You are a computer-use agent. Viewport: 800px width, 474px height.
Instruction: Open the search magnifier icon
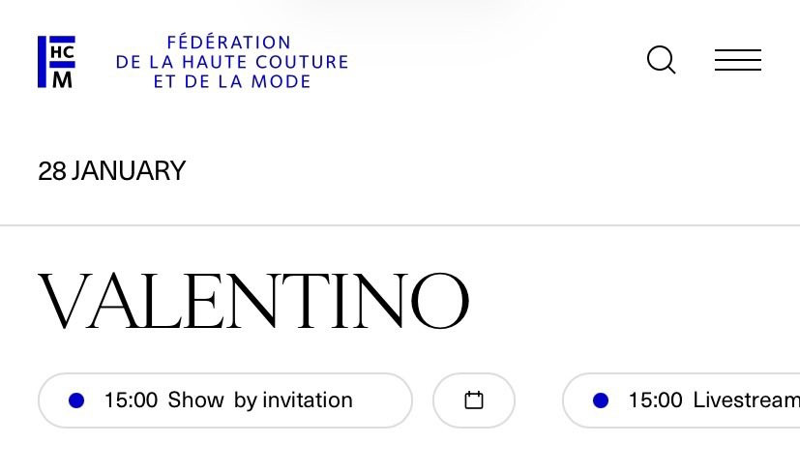tap(661, 60)
